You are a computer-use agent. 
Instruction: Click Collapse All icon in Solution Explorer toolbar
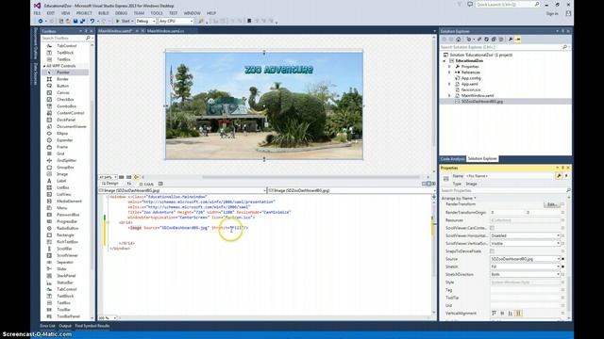pyautogui.click(x=494, y=40)
